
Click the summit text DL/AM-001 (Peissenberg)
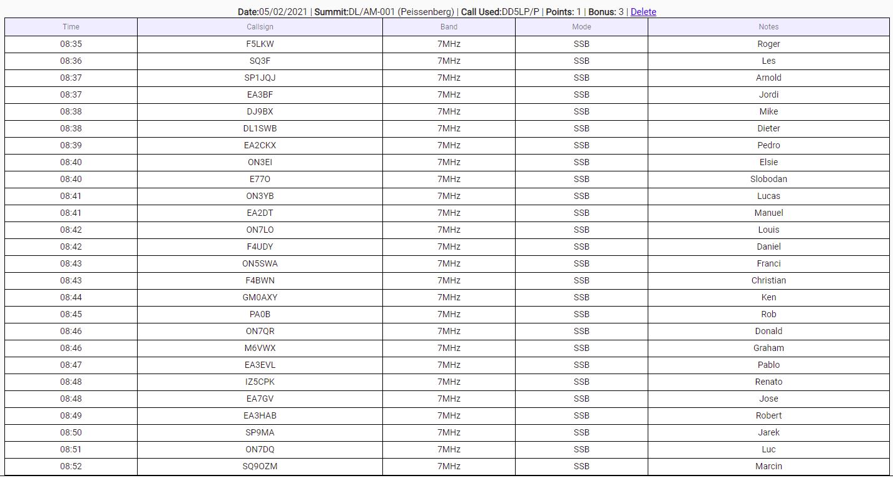coord(401,12)
